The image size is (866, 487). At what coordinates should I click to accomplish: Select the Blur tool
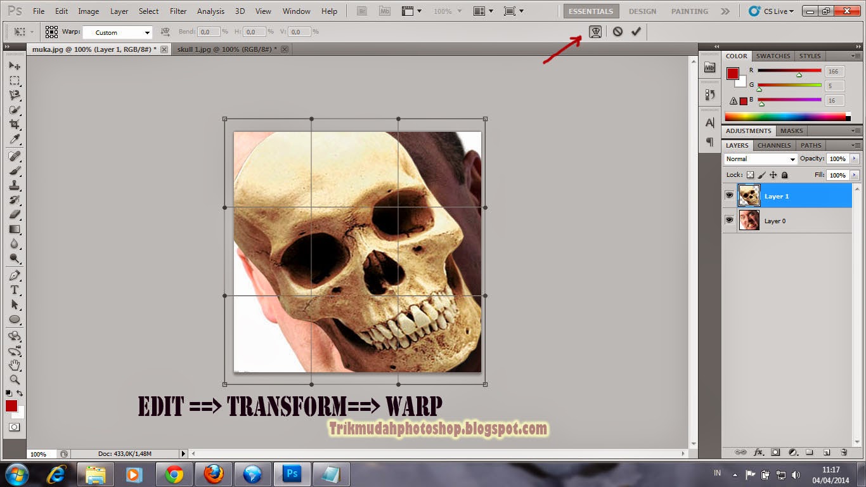15,243
